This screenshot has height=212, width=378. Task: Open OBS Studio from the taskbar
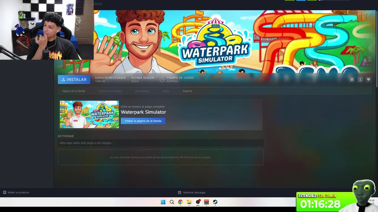coord(198,202)
